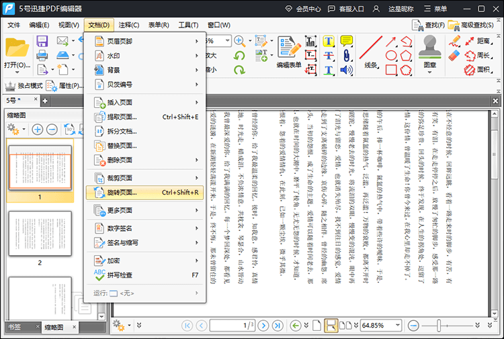
Task: Open the 注释(C) menu
Action: tap(129, 25)
